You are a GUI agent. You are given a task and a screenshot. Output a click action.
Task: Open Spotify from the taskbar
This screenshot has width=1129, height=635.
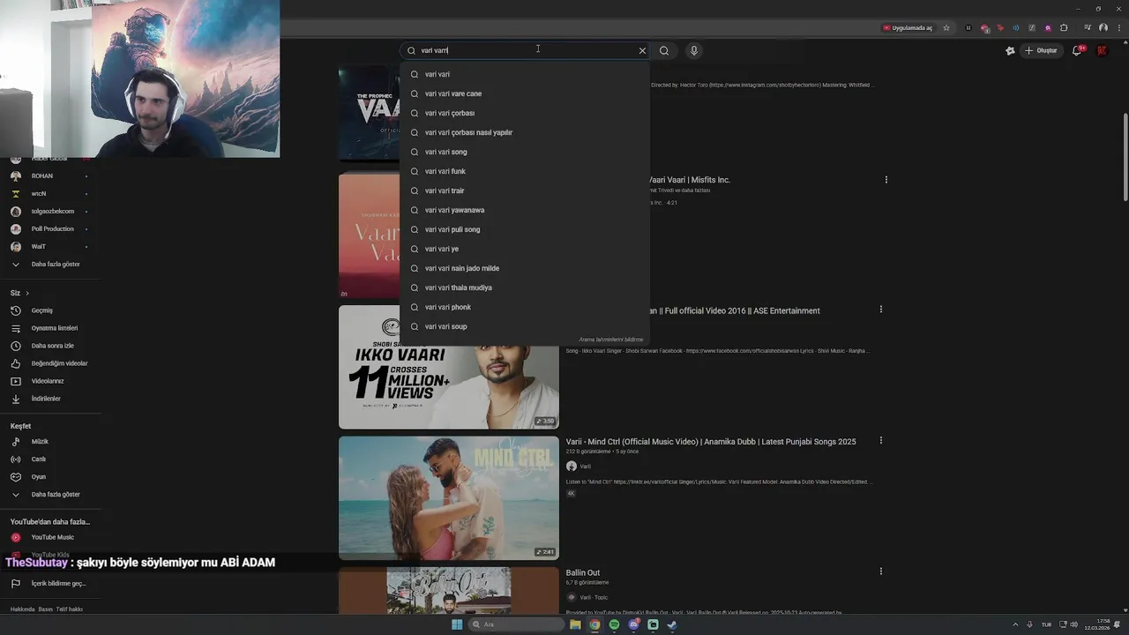(614, 624)
